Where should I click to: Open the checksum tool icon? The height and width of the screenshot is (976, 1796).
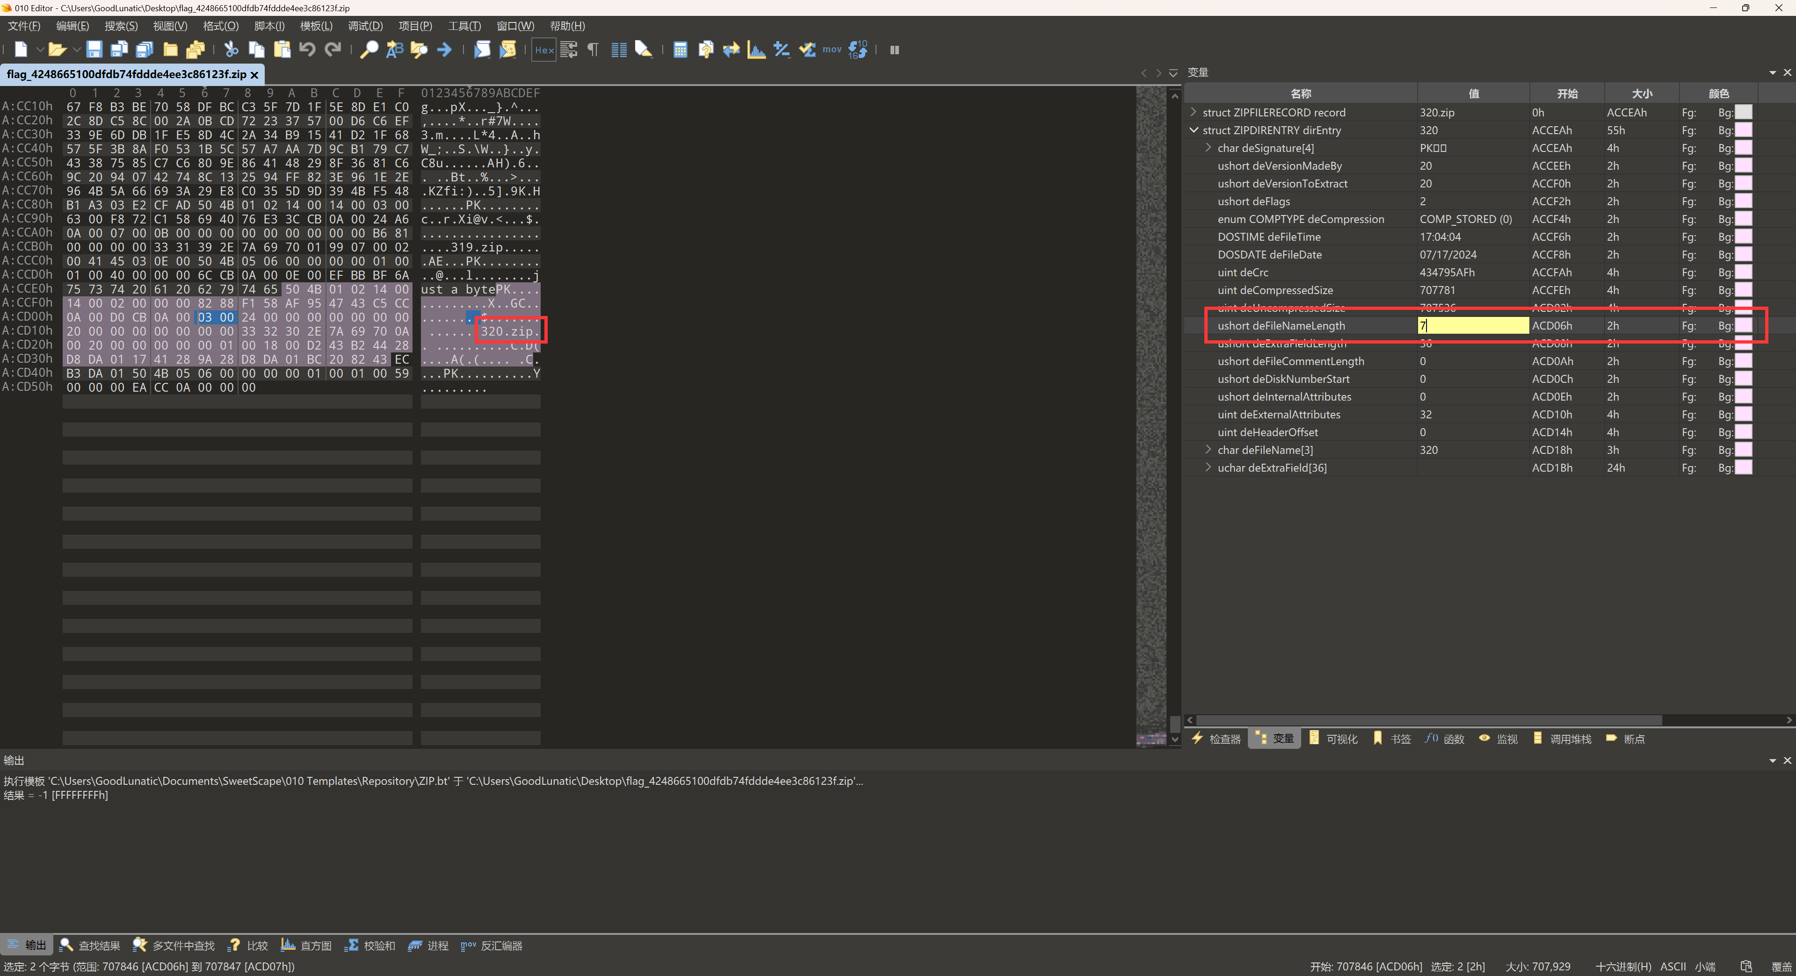coord(807,50)
